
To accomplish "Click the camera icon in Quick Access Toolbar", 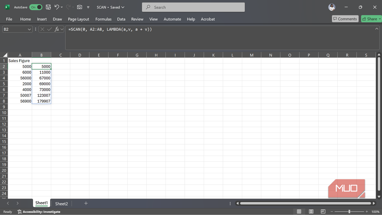I will (80, 7).
